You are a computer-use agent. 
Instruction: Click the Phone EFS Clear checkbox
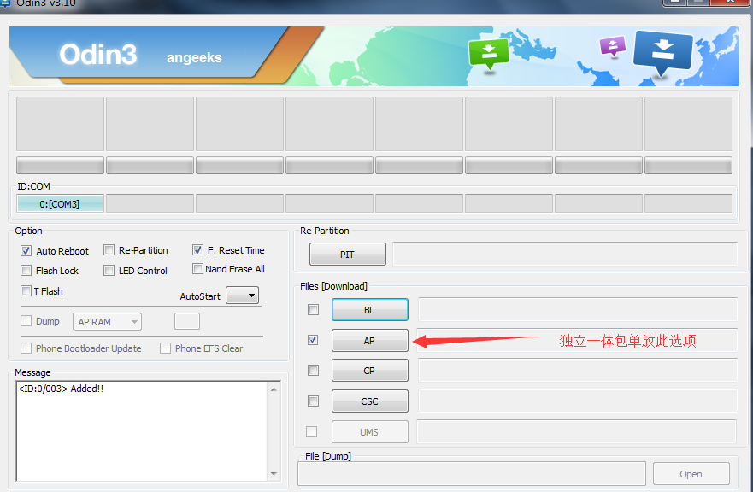165,348
